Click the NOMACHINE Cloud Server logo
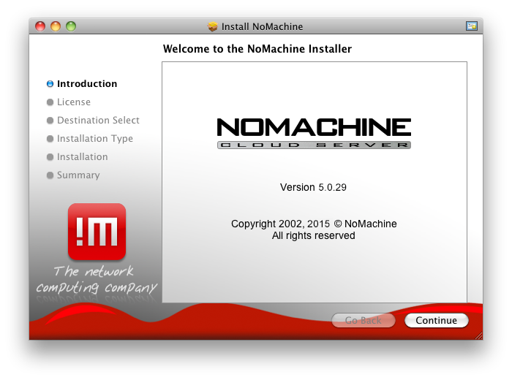 click(314, 133)
